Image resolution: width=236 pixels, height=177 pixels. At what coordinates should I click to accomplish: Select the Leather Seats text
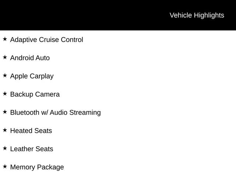(32, 149)
